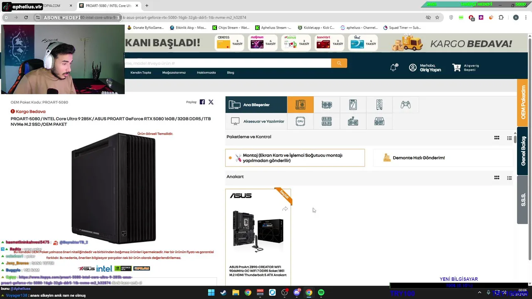Click the Maximum 4 Taksit card banner
Image resolution: width=532 pixels, height=299 pixels.
263,43
